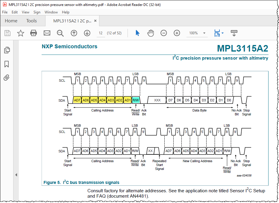Click the cyan highlighted R/W bit
This screenshot has height=203, width=279.
pos(136,100)
